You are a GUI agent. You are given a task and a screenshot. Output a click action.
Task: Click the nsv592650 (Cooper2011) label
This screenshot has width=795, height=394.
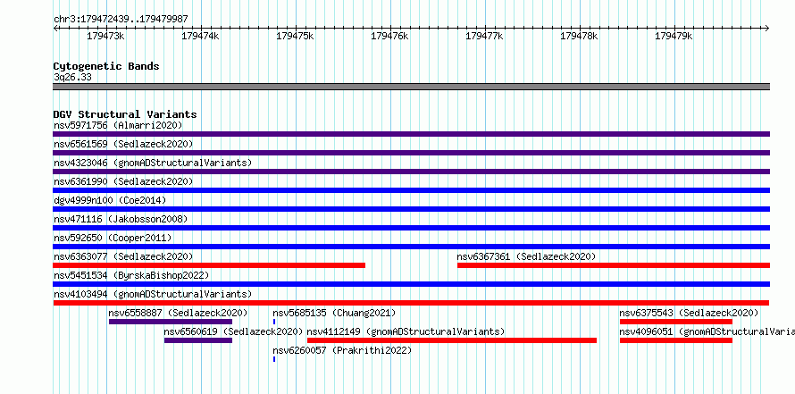[113, 238]
